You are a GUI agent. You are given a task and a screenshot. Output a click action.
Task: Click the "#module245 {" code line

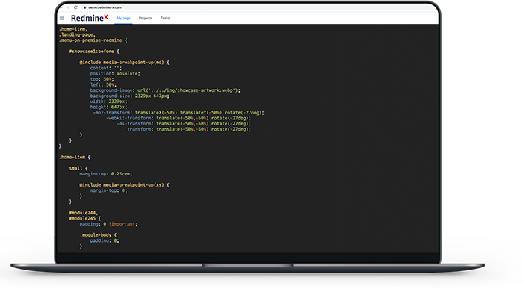pyautogui.click(x=85, y=218)
